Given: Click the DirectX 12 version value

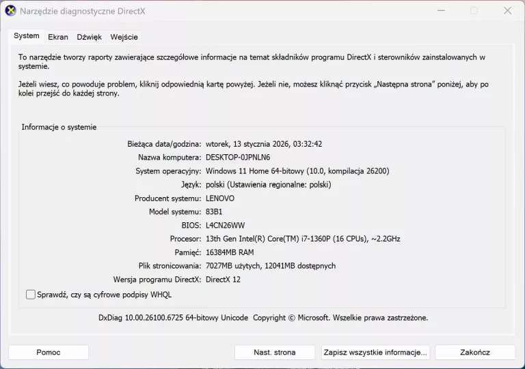Looking at the screenshot, I should pos(223,280).
